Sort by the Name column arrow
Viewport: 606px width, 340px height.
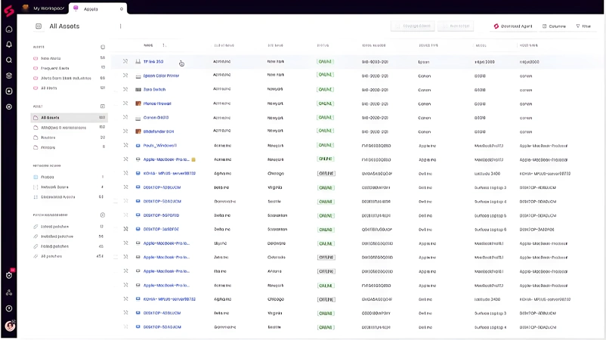[x=164, y=45]
